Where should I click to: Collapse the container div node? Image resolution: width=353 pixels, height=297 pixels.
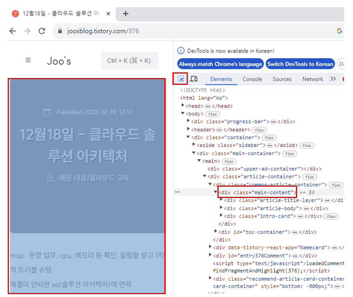point(188,137)
